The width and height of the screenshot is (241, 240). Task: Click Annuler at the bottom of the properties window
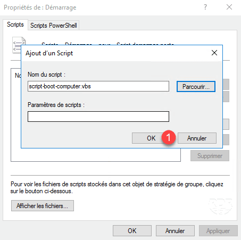[x=175, y=231]
